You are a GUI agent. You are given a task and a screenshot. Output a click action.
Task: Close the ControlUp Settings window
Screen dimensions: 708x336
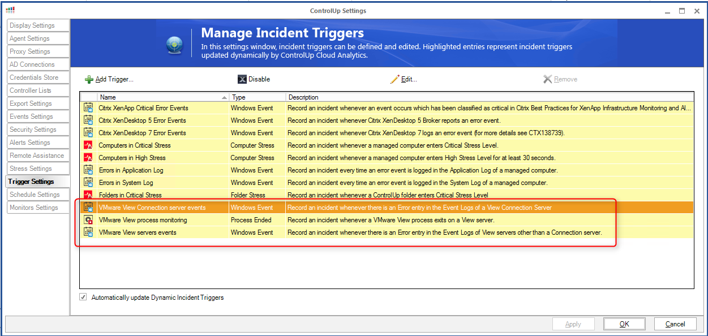coord(697,10)
